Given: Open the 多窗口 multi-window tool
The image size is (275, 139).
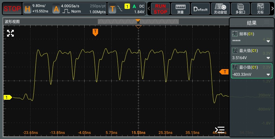Looking at the screenshot, I should (x=240, y=9).
